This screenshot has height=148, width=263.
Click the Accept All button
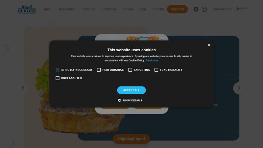pyautogui.click(x=131, y=90)
